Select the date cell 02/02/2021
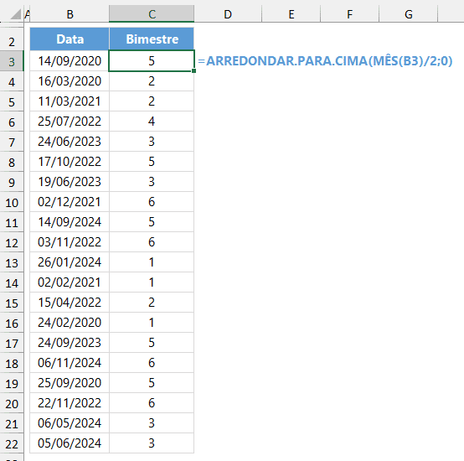This screenshot has height=461, width=464. pos(70,282)
